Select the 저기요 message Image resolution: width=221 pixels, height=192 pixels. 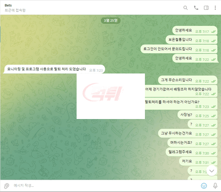tap(198, 161)
